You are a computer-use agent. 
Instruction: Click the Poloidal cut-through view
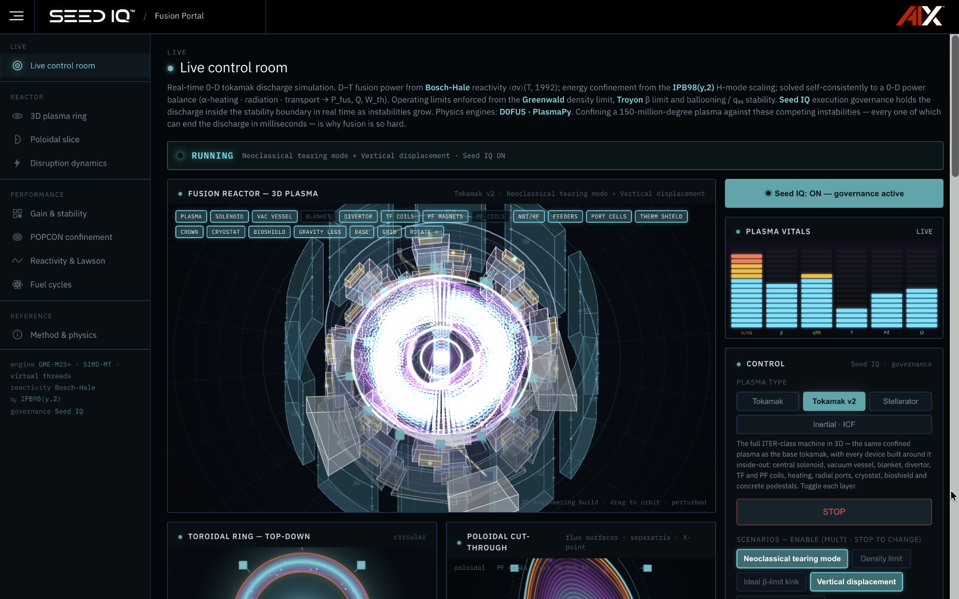click(581, 579)
